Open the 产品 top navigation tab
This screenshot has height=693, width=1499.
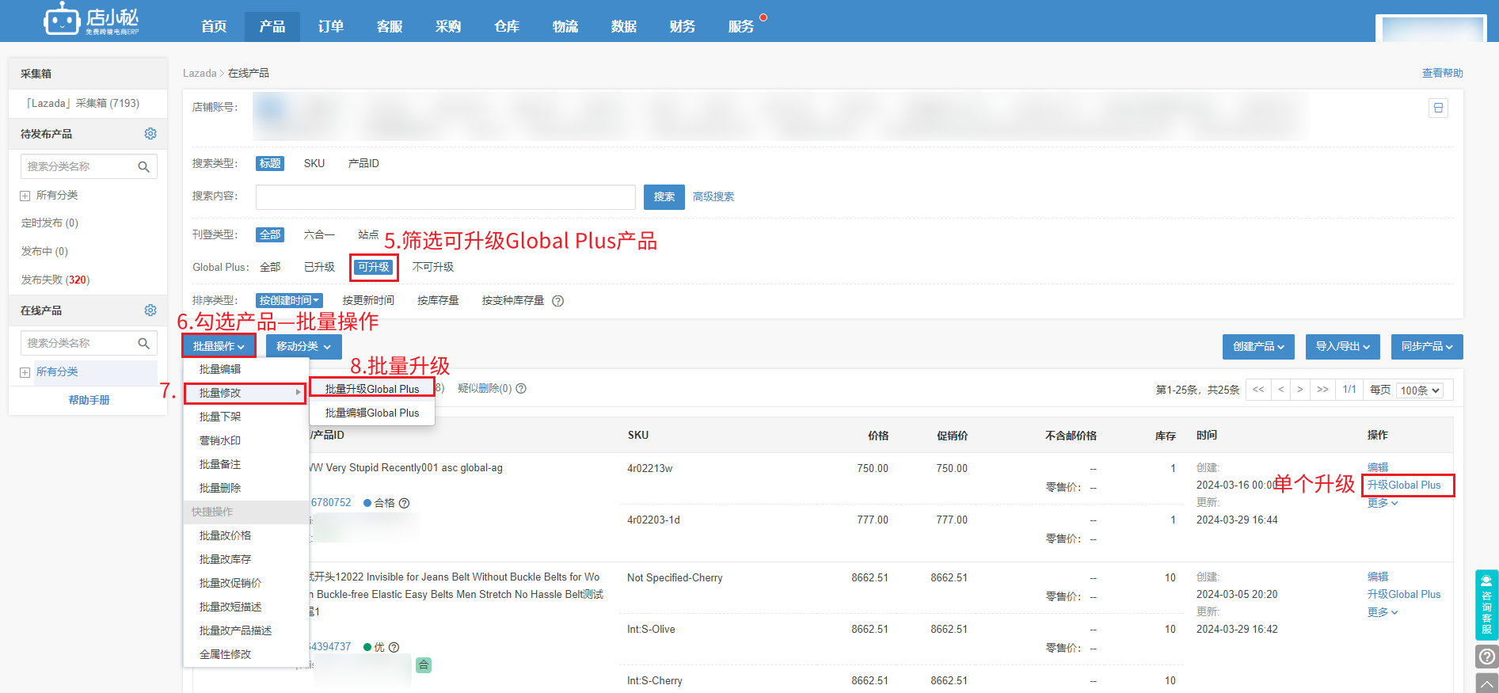tap(272, 27)
